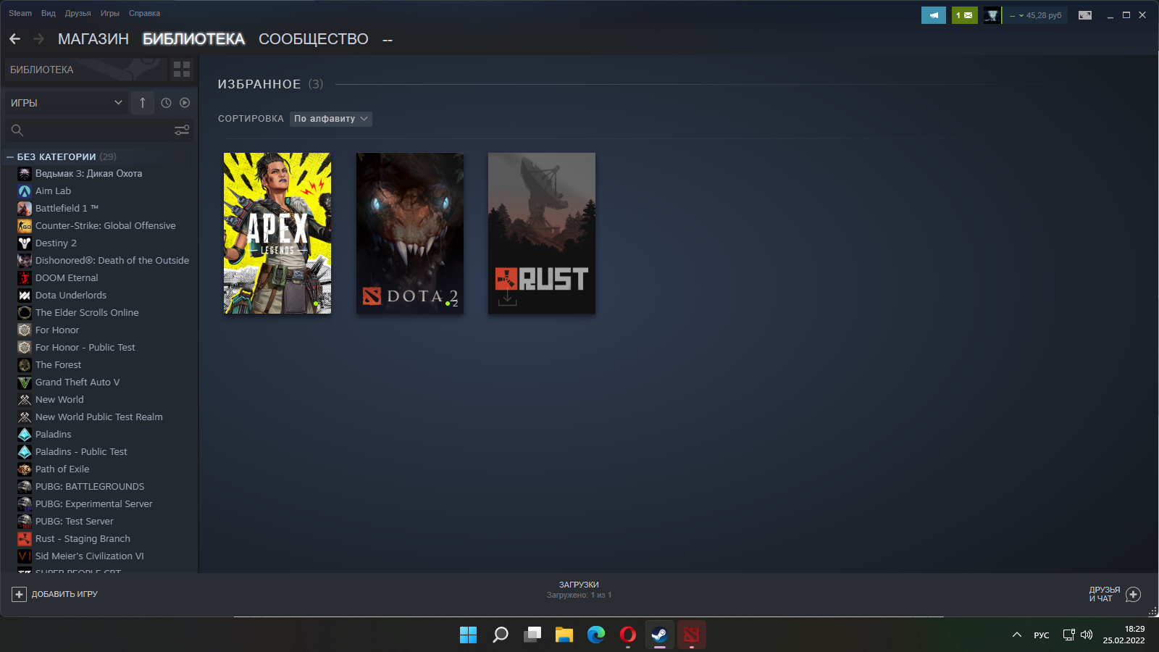Viewport: 1159px width, 652px height.
Task: Open the Справка menu
Action: (145, 13)
